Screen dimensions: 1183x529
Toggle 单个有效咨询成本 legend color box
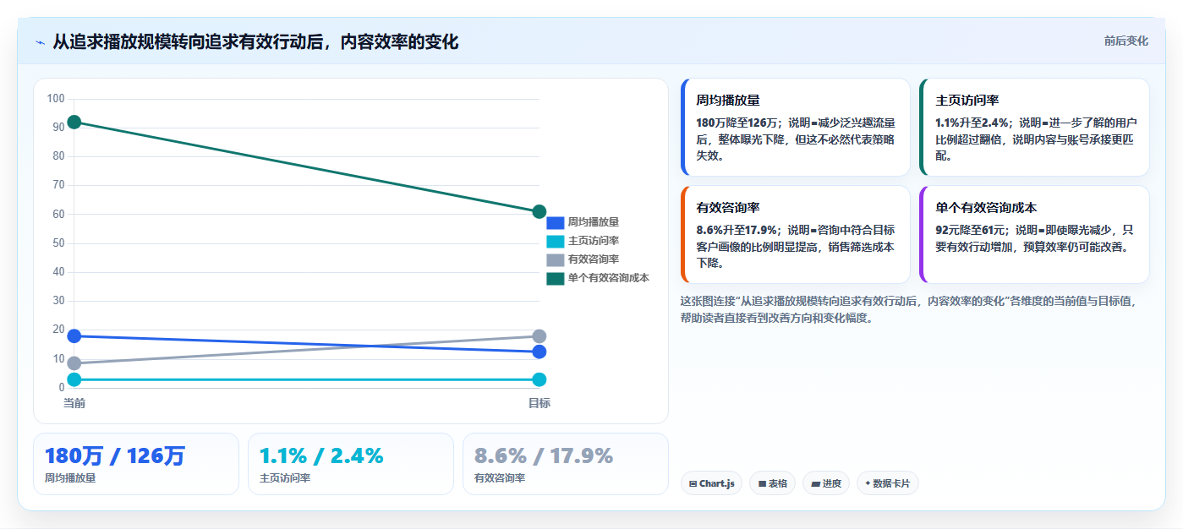tap(555, 279)
